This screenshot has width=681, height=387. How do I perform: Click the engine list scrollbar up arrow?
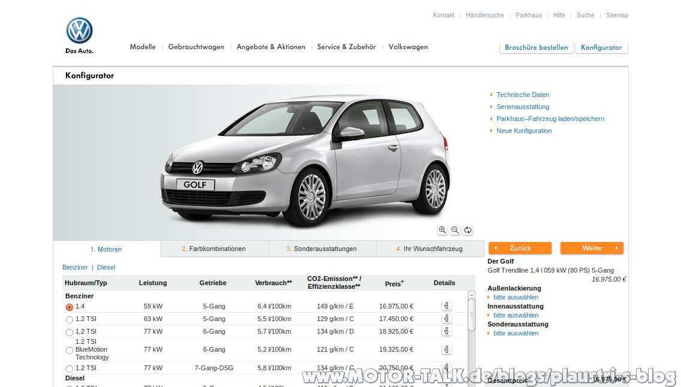(471, 295)
